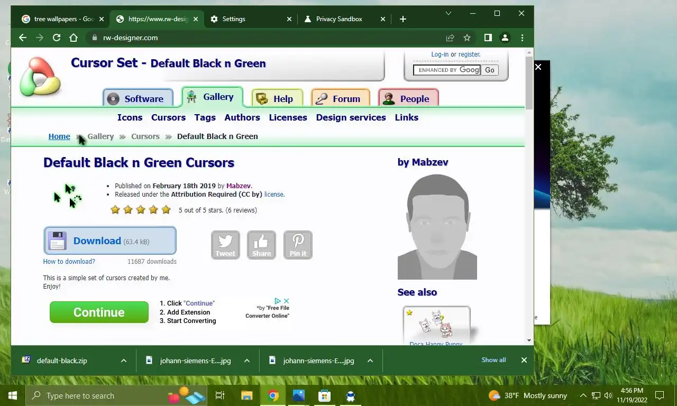Close the Settings tab
Viewport: 677px width, 406px height.
pyautogui.click(x=289, y=19)
